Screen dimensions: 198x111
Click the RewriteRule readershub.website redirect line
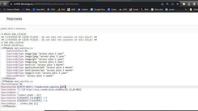tap(41, 90)
